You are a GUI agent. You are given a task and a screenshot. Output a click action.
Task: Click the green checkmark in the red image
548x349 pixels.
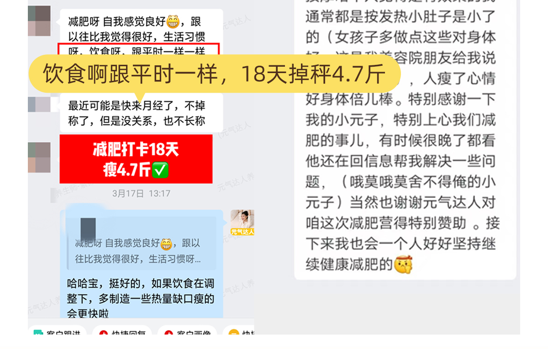160,170
